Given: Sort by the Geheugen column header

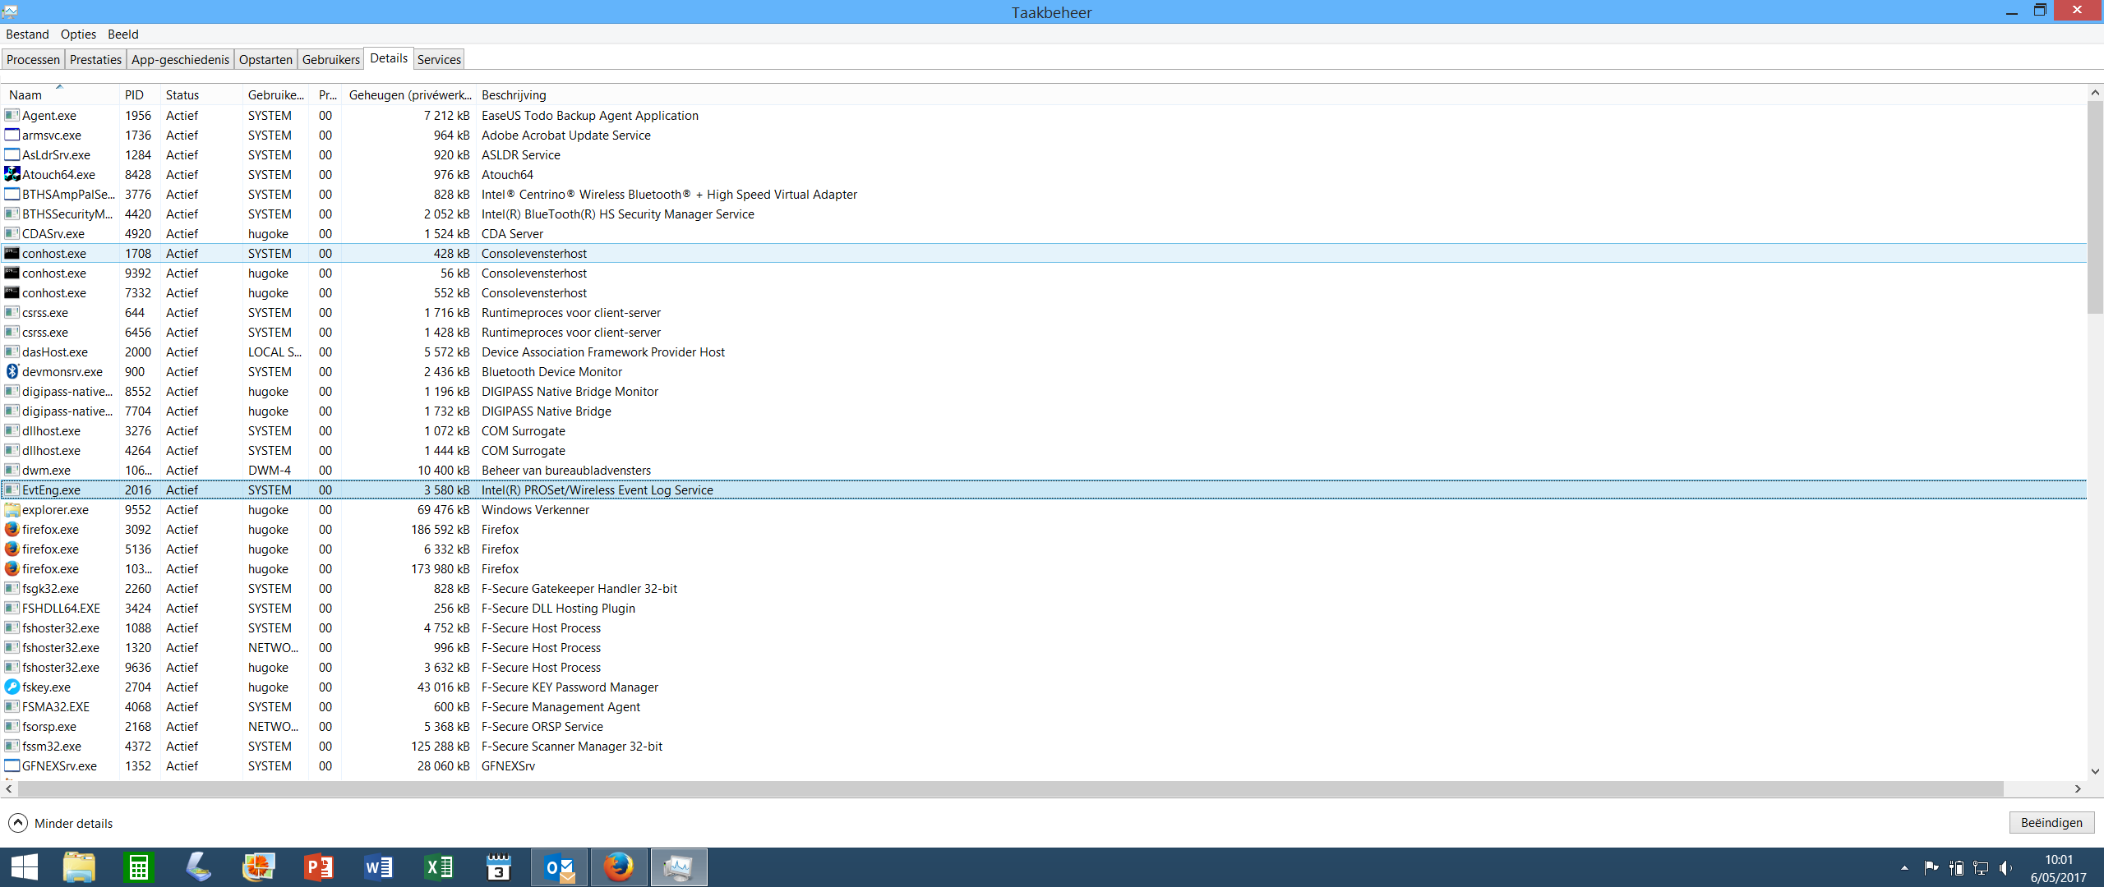Looking at the screenshot, I should coord(408,94).
